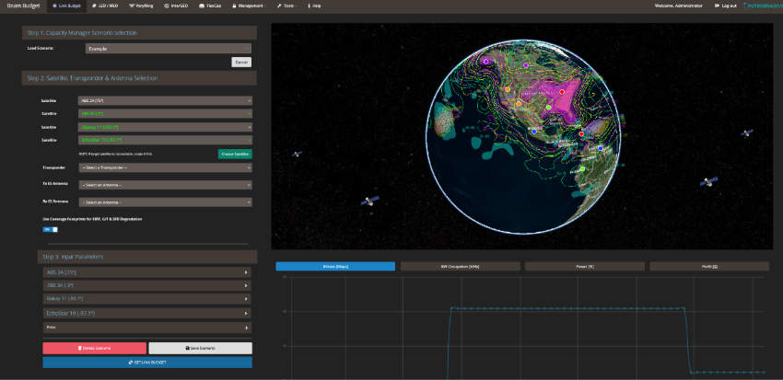Viewport: 783px width, 380px height.
Task: Click the Log out icon in the header
Action: point(716,6)
